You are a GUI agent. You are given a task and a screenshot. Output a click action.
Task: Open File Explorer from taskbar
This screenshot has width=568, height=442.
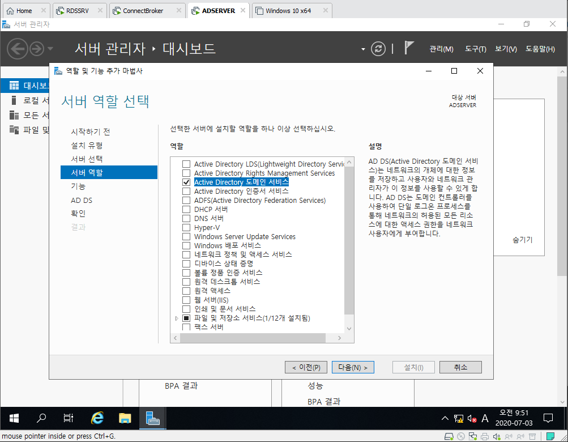click(125, 418)
